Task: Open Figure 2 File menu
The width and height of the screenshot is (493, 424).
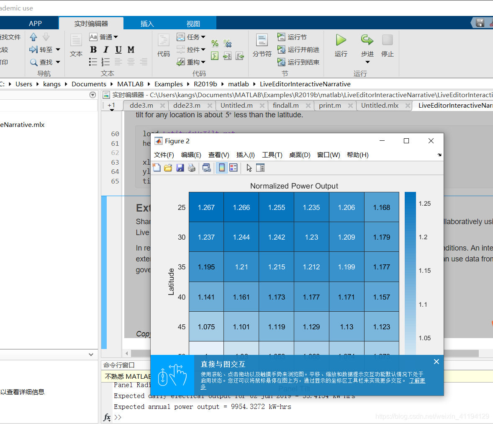Action: [164, 155]
